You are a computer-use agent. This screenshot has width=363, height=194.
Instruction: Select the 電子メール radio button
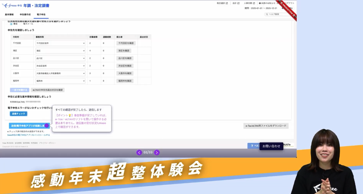point(21,24)
